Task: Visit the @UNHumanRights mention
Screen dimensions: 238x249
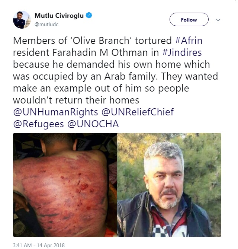Action: pos(55,112)
